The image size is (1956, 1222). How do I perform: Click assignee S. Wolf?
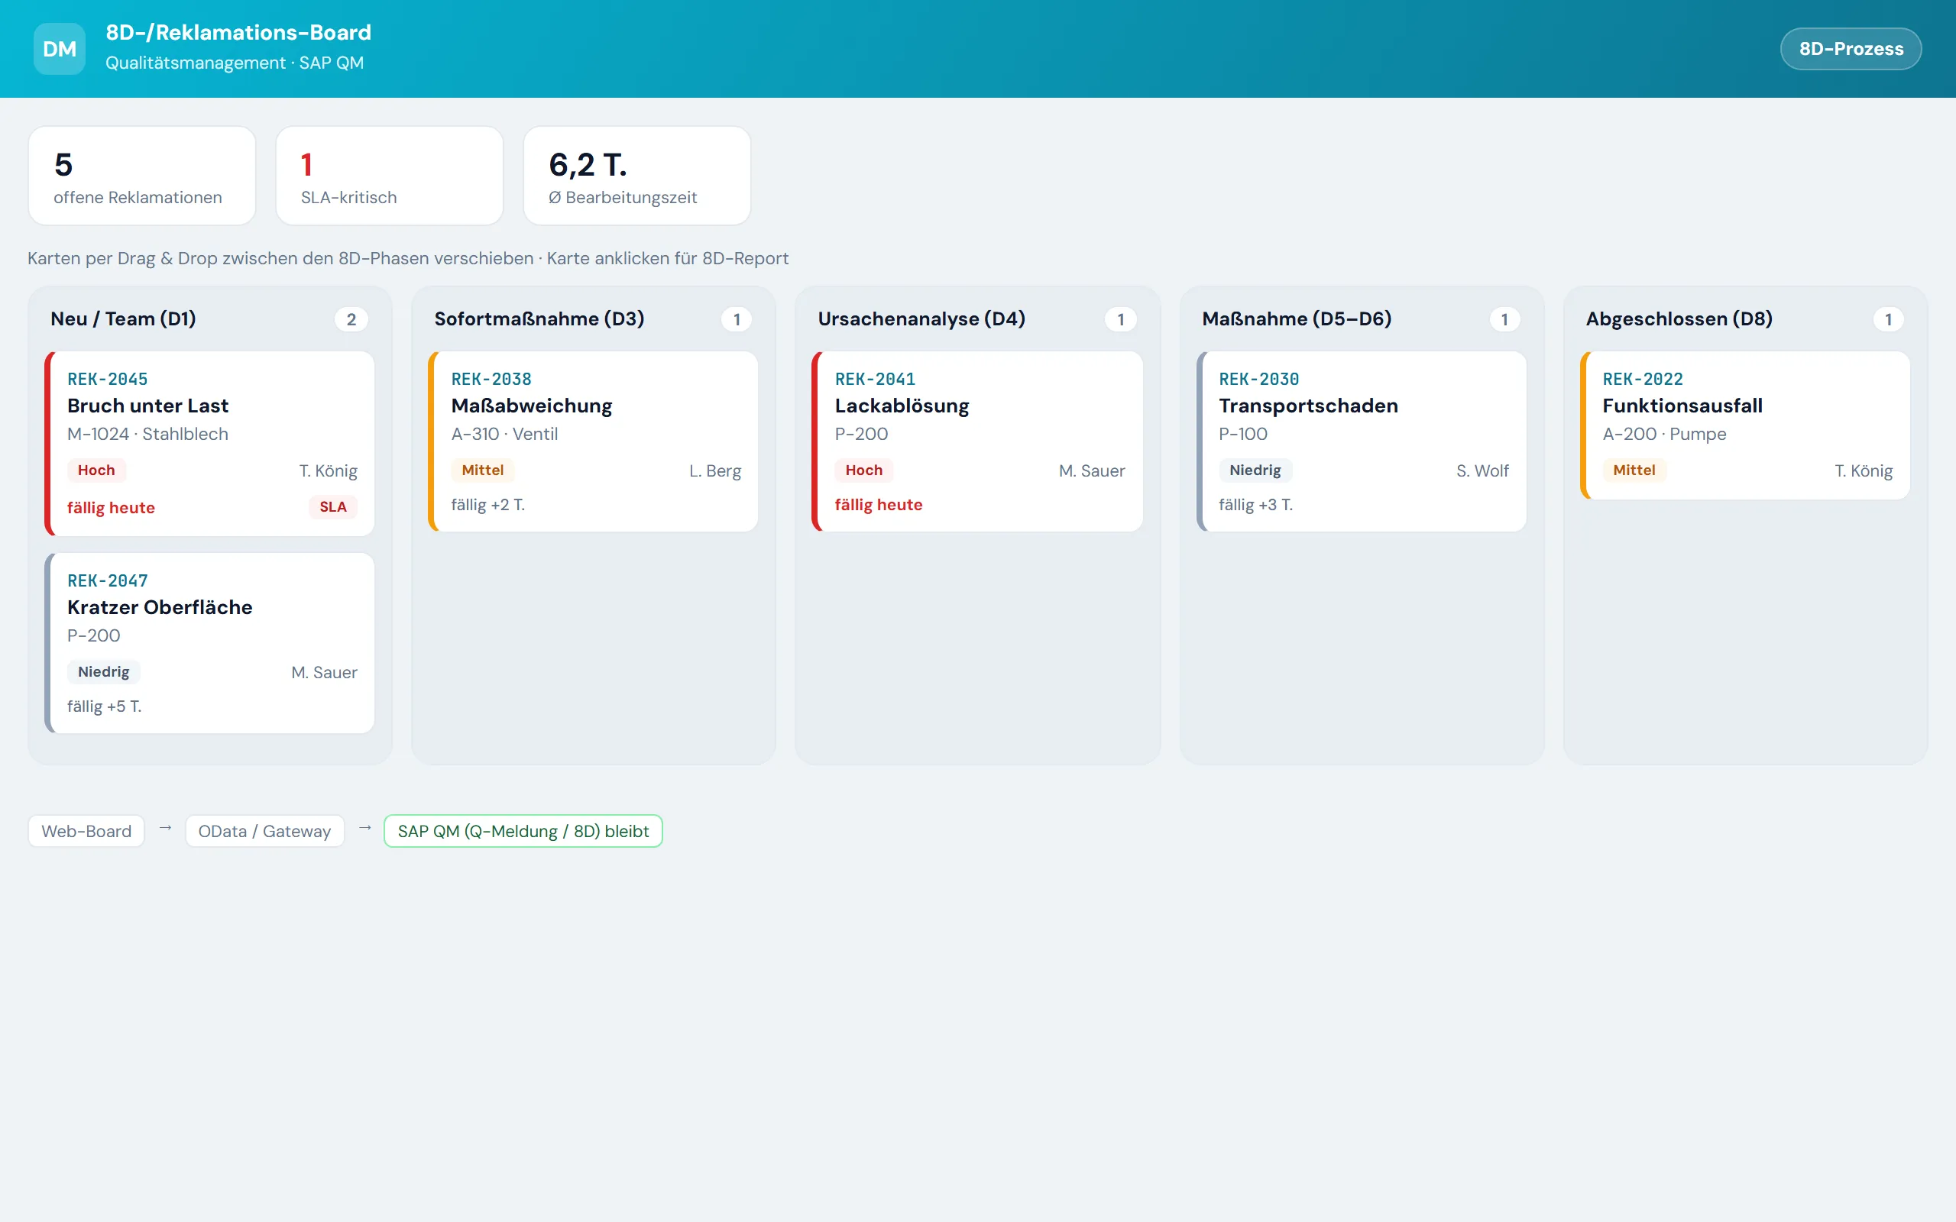tap(1482, 470)
